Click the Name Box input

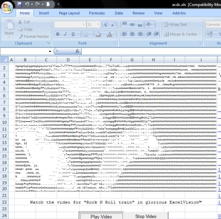[x=24, y=52]
